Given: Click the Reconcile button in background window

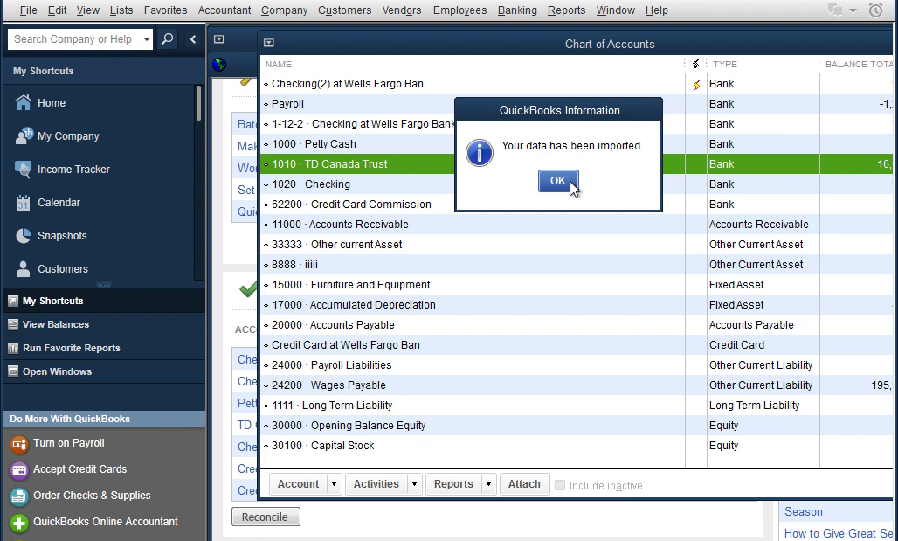Looking at the screenshot, I should 266,517.
